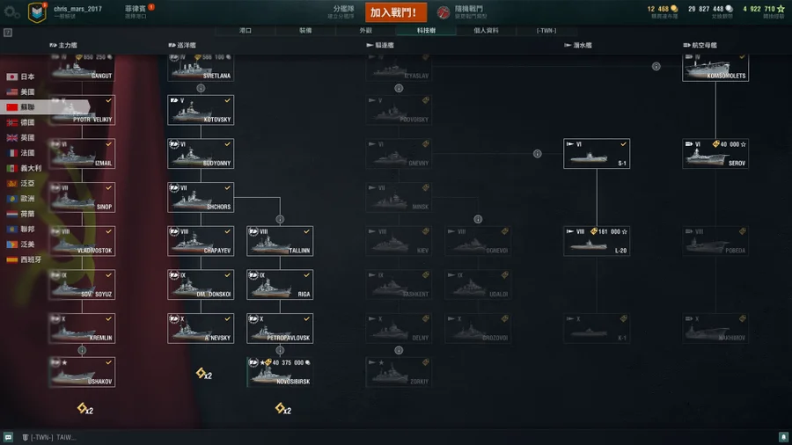Screen dimensions: 792x445
Task: Click the doubloons currency balance
Action: tap(662, 9)
